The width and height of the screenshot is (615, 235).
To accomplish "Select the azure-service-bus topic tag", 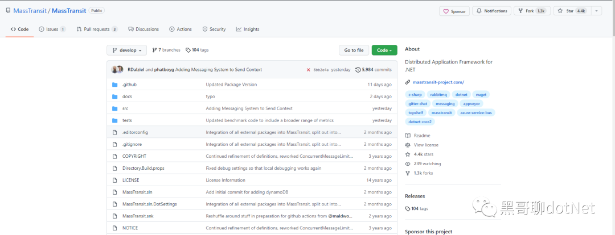I will (476, 112).
